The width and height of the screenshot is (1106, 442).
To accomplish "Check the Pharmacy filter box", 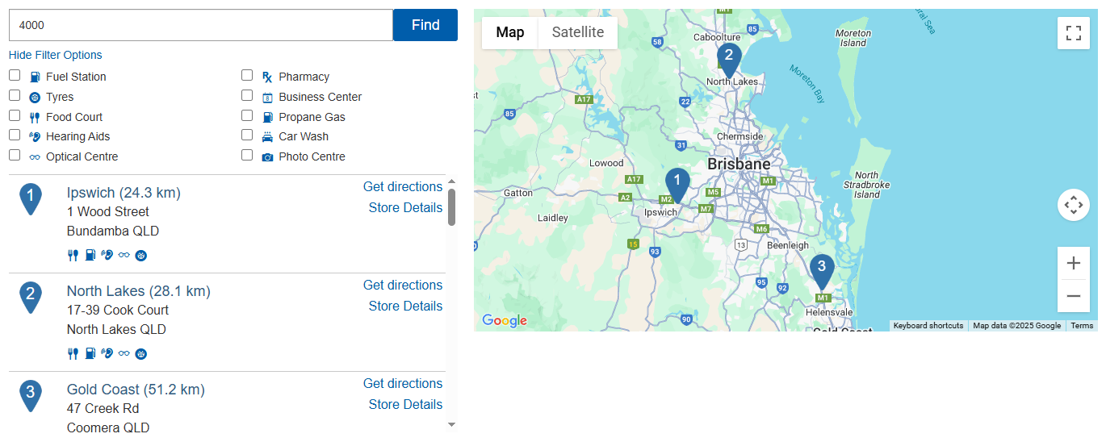I will point(247,75).
